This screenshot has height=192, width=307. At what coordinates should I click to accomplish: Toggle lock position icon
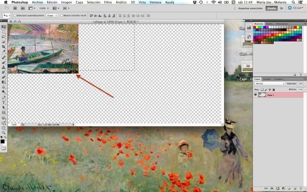[270, 90]
